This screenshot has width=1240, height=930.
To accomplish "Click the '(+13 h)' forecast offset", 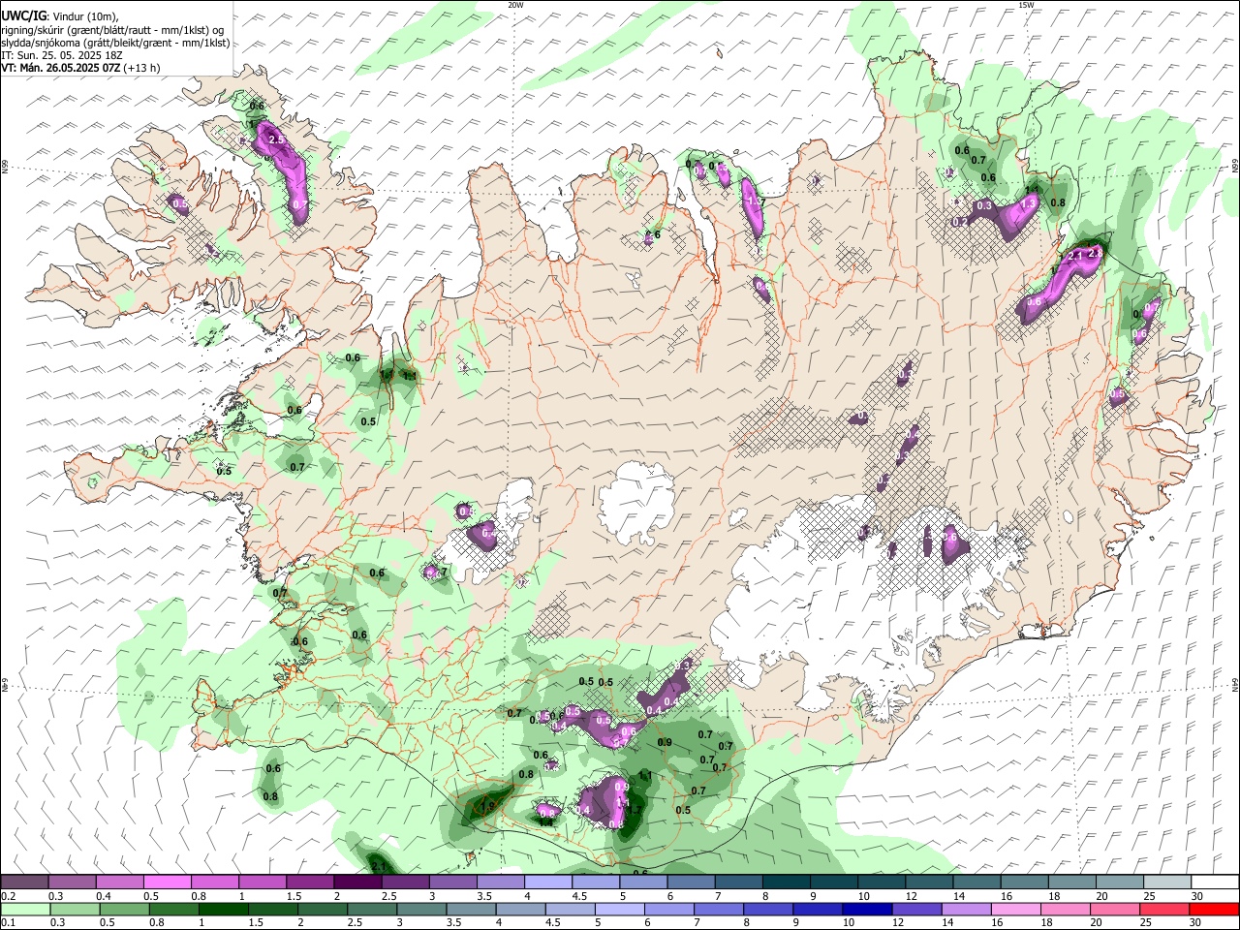I will click(141, 68).
